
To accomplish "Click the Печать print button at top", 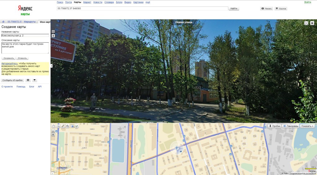I will pyautogui.click(x=267, y=9).
